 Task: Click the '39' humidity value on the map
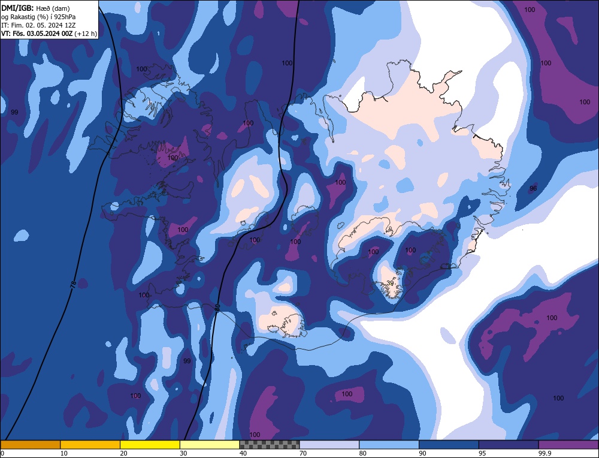pos(390,283)
